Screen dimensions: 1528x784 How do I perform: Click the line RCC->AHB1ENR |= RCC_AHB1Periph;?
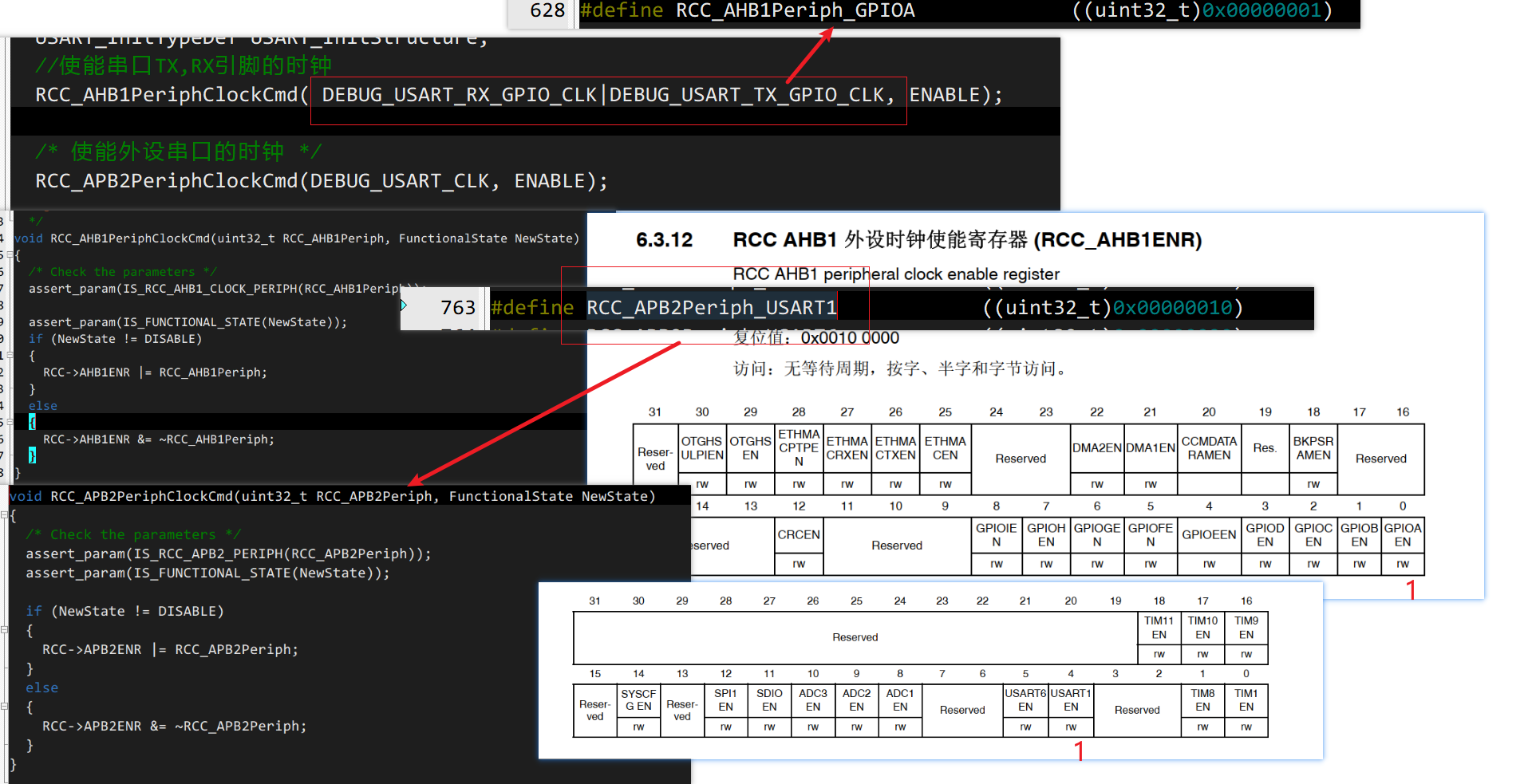pyautogui.click(x=155, y=372)
